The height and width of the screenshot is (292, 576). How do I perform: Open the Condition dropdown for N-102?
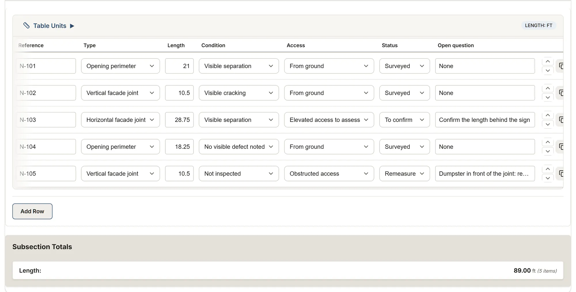239,93
